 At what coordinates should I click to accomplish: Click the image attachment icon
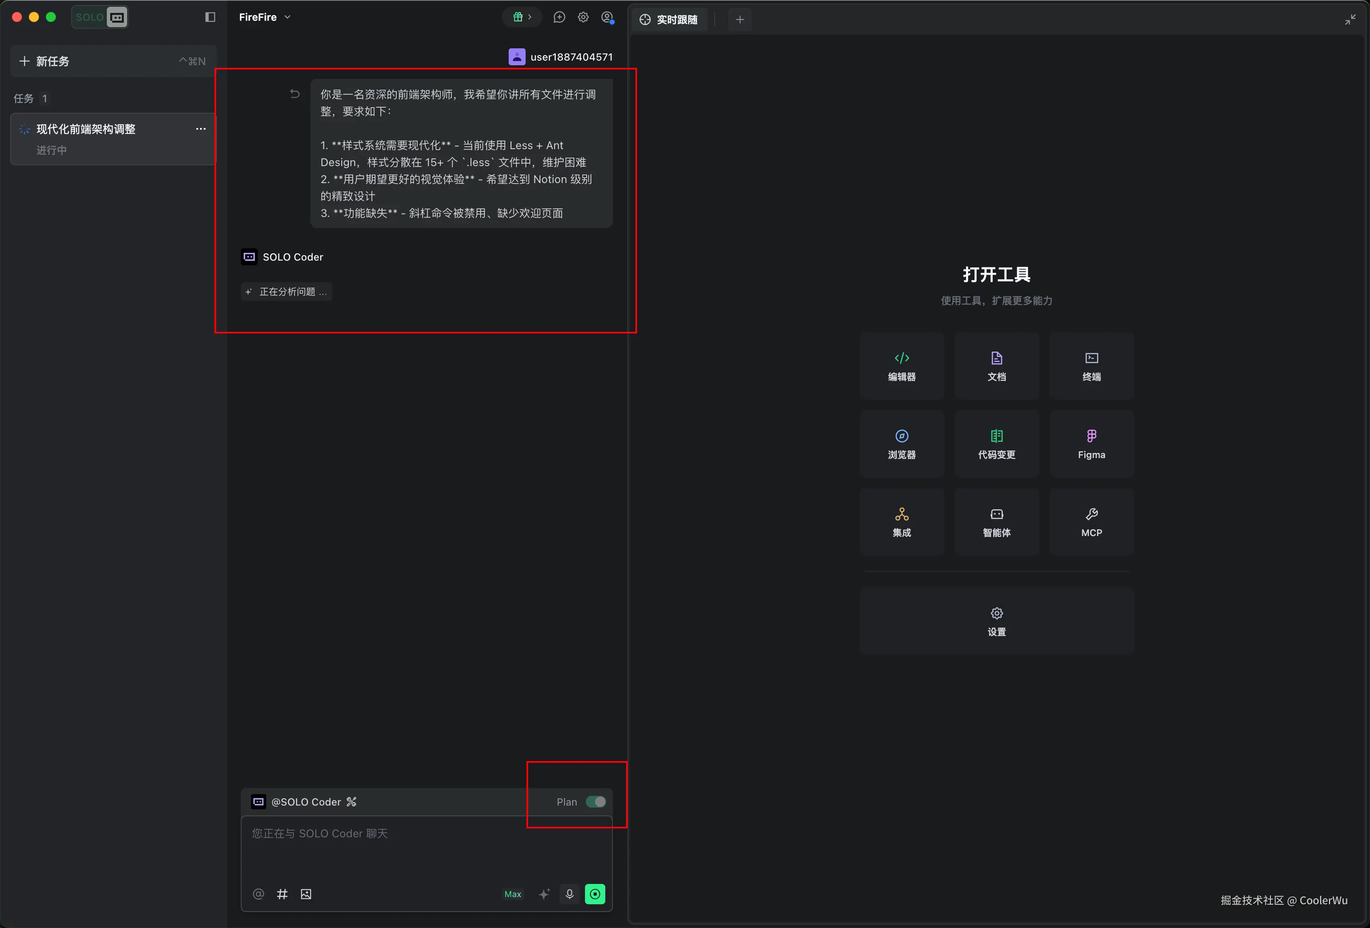pyautogui.click(x=306, y=894)
